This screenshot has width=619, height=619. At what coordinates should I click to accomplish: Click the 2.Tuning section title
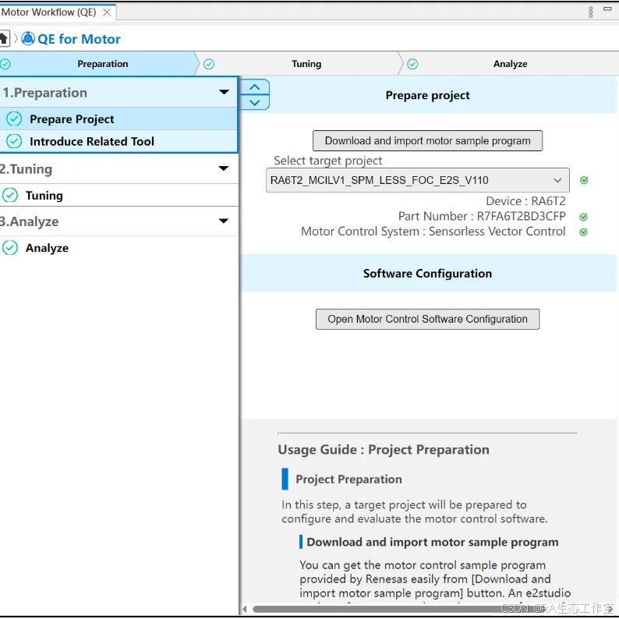click(x=26, y=169)
